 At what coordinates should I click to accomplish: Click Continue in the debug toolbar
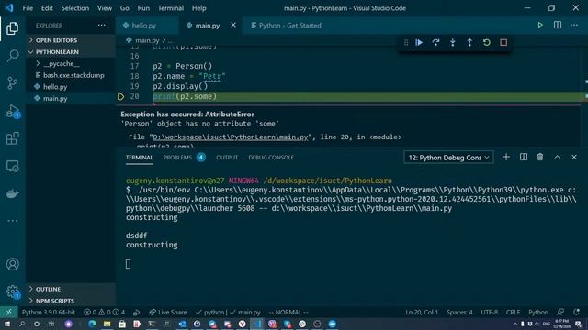(x=419, y=43)
